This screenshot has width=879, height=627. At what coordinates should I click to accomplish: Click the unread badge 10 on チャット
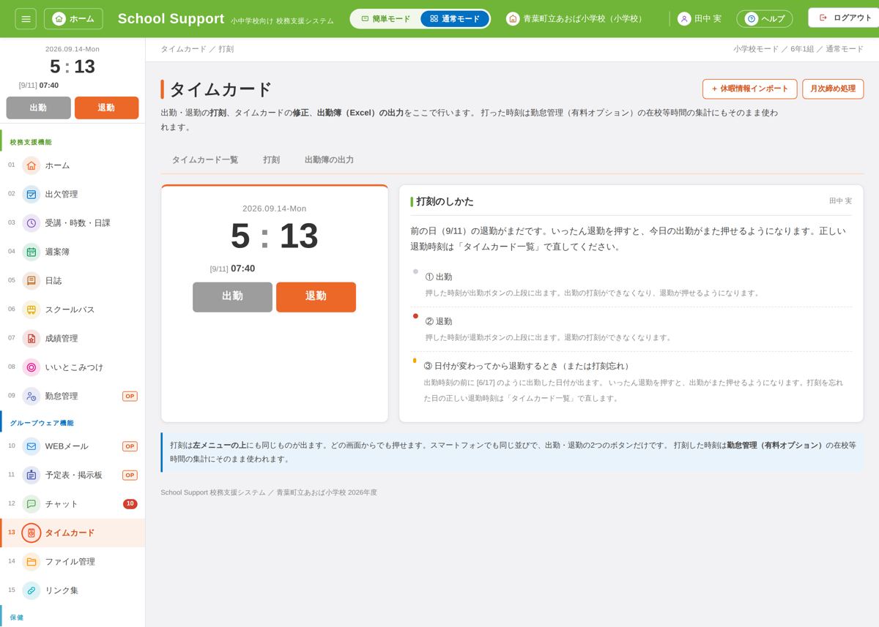[x=130, y=504]
